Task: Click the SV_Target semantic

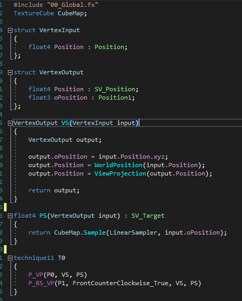Action: pos(148,216)
